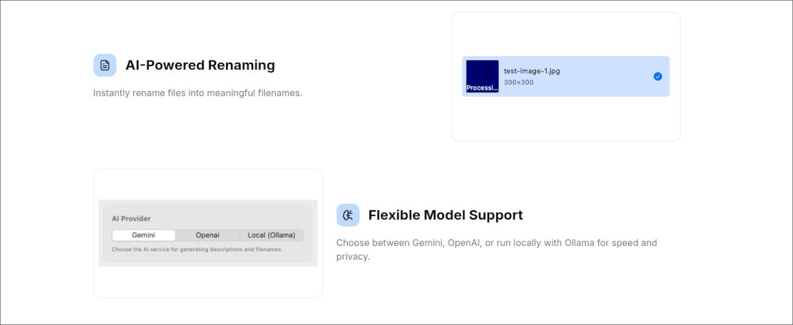This screenshot has width=793, height=325.
Task: Click the brain icon beside Flexible Model Support
Action: (x=348, y=215)
